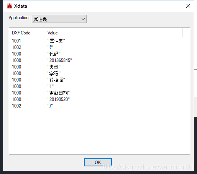Select the "属性表" value in the list

56,41
